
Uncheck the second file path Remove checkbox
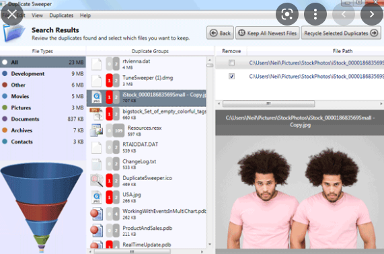click(231, 77)
